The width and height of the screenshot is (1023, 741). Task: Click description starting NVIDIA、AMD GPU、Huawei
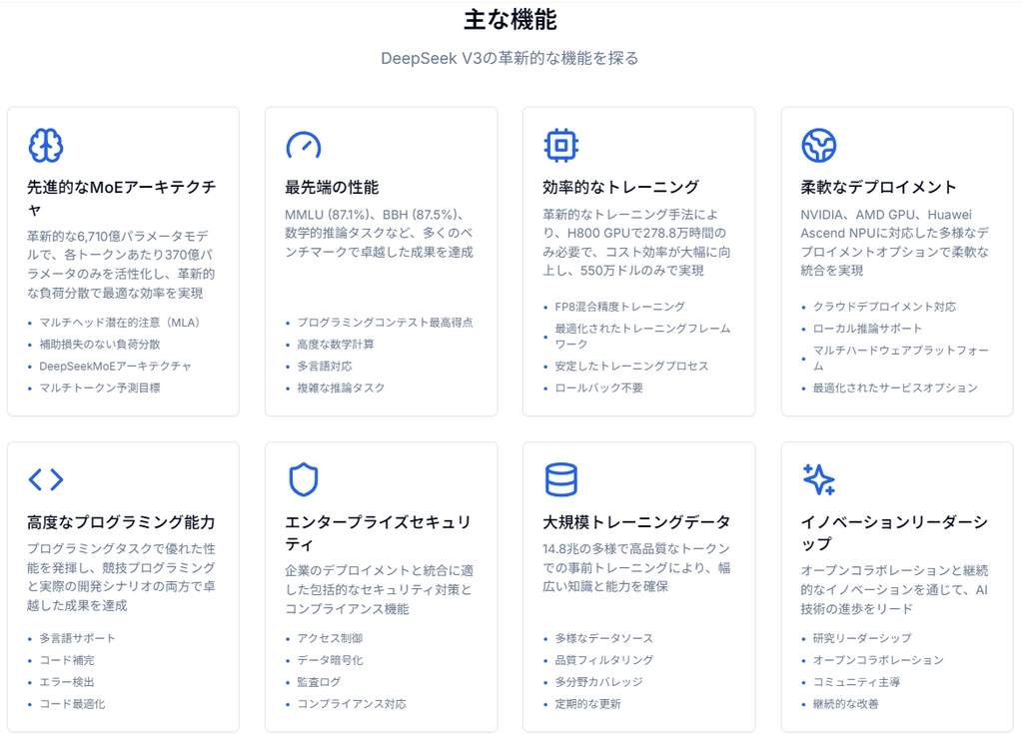tap(894, 242)
